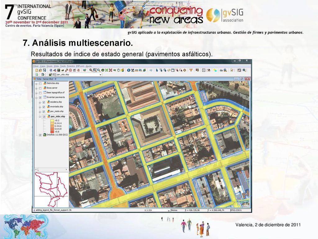This screenshot has height=239, width=318.
Task: Click the previous zoom green arrow icon
Action: pyautogui.click(x=115, y=70)
